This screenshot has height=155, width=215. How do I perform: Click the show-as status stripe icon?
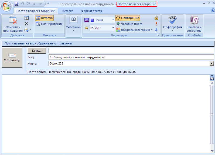[x=87, y=20]
